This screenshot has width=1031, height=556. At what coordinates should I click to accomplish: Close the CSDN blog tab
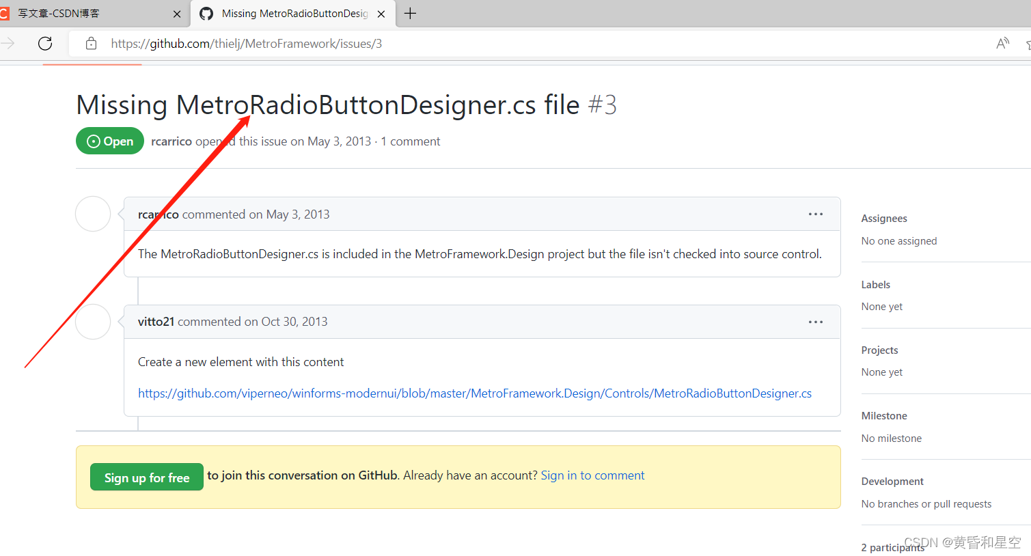tap(177, 14)
